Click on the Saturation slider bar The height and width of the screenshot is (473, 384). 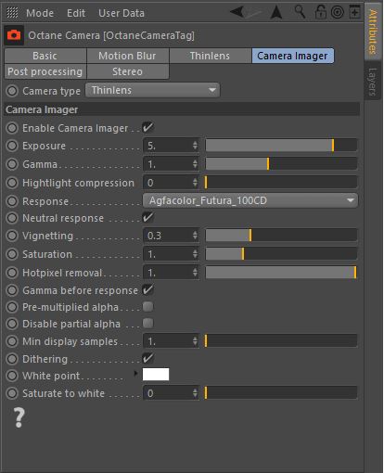(x=281, y=254)
